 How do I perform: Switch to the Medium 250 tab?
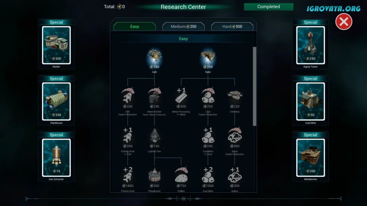pos(183,26)
